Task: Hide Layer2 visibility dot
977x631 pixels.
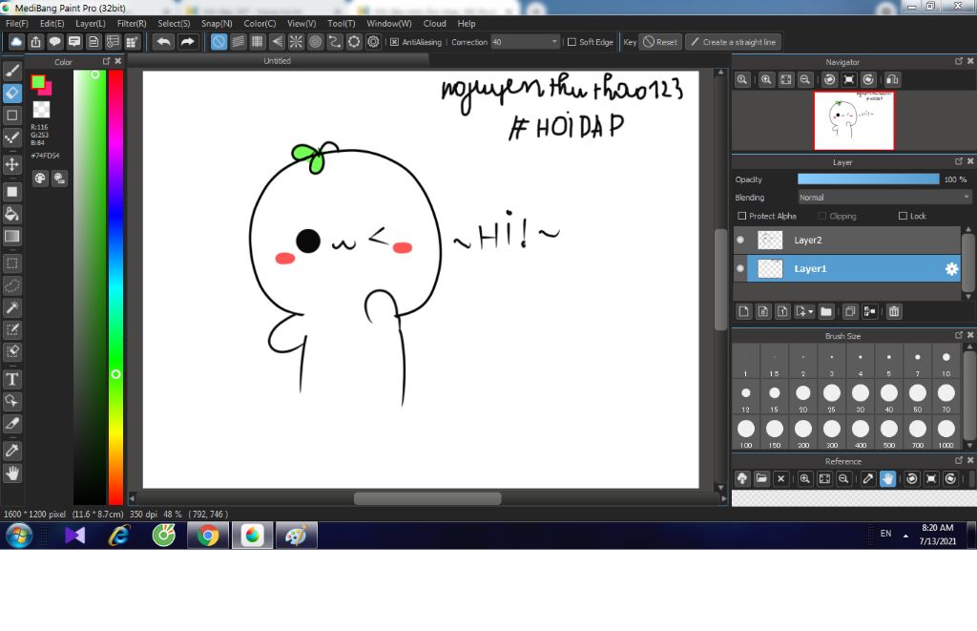Action: (740, 240)
